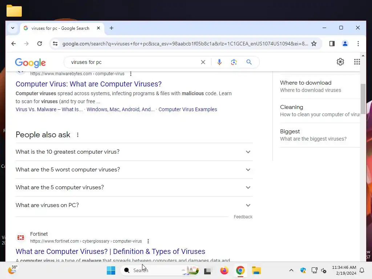This screenshot has width=372, height=279.
Task: Open "Computer Virus Examples" sitelink
Action: (x=188, y=109)
